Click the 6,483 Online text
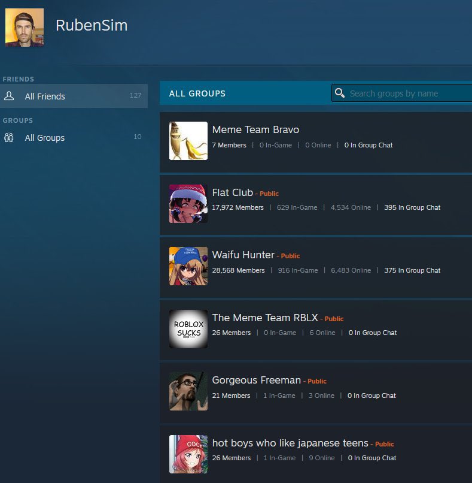472x483 pixels. pyautogui.click(x=351, y=270)
